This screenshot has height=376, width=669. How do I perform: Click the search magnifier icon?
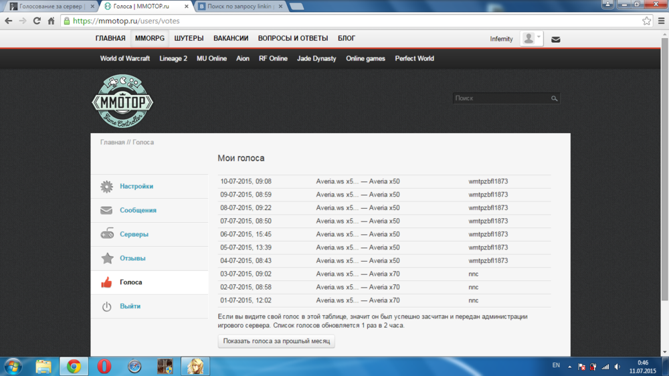tap(554, 98)
